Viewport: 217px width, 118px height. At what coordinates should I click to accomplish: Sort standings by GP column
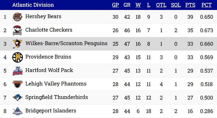pos(115,5)
